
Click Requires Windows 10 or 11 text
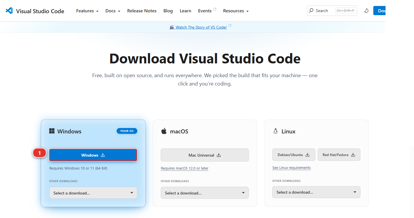click(78, 168)
